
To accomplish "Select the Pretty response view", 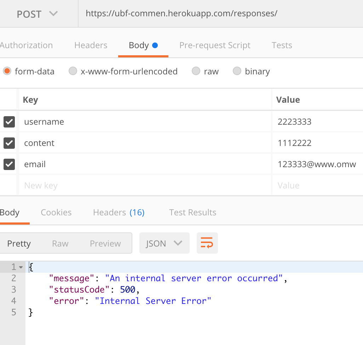I will click(19, 243).
